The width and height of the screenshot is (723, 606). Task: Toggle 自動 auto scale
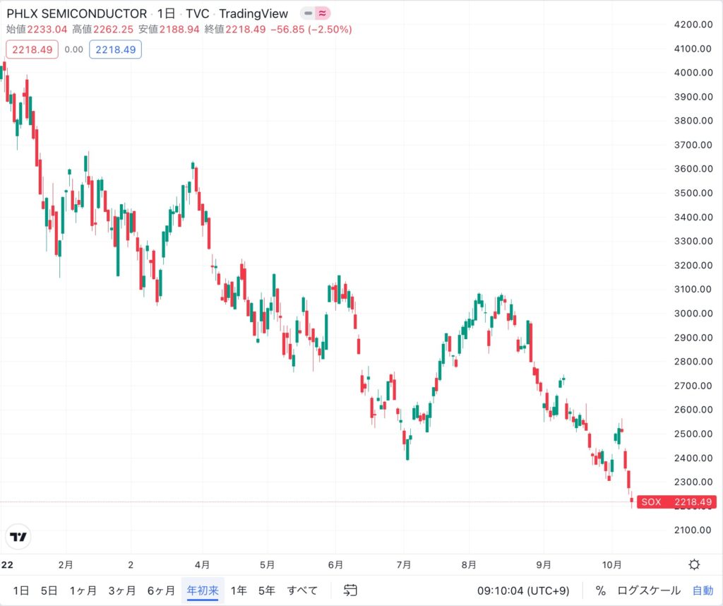703,590
